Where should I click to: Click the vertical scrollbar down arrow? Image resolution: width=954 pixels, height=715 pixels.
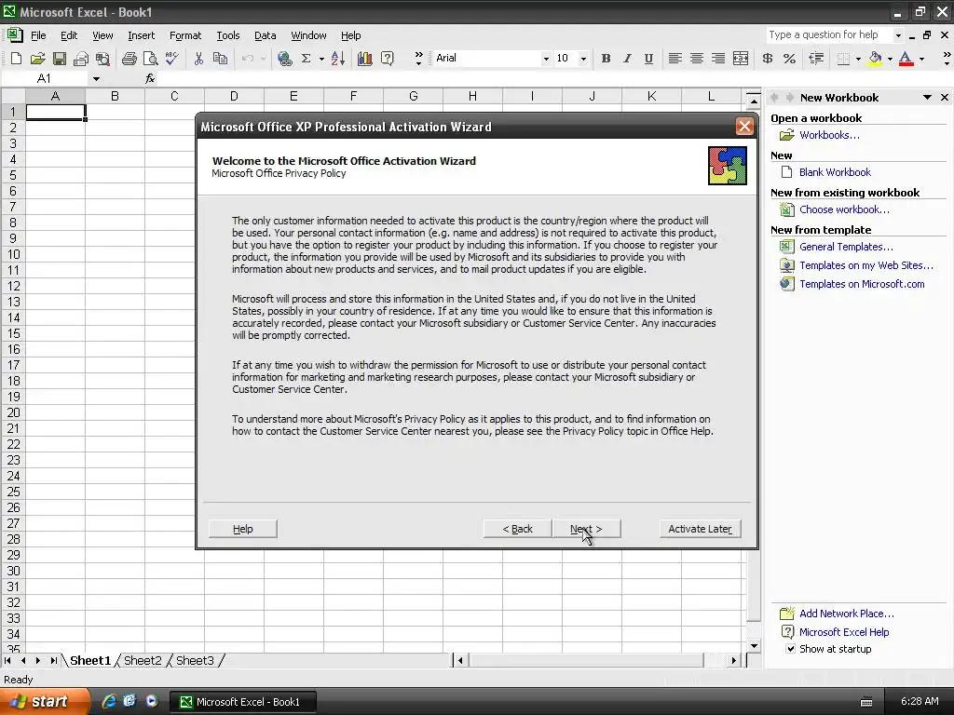tap(753, 646)
